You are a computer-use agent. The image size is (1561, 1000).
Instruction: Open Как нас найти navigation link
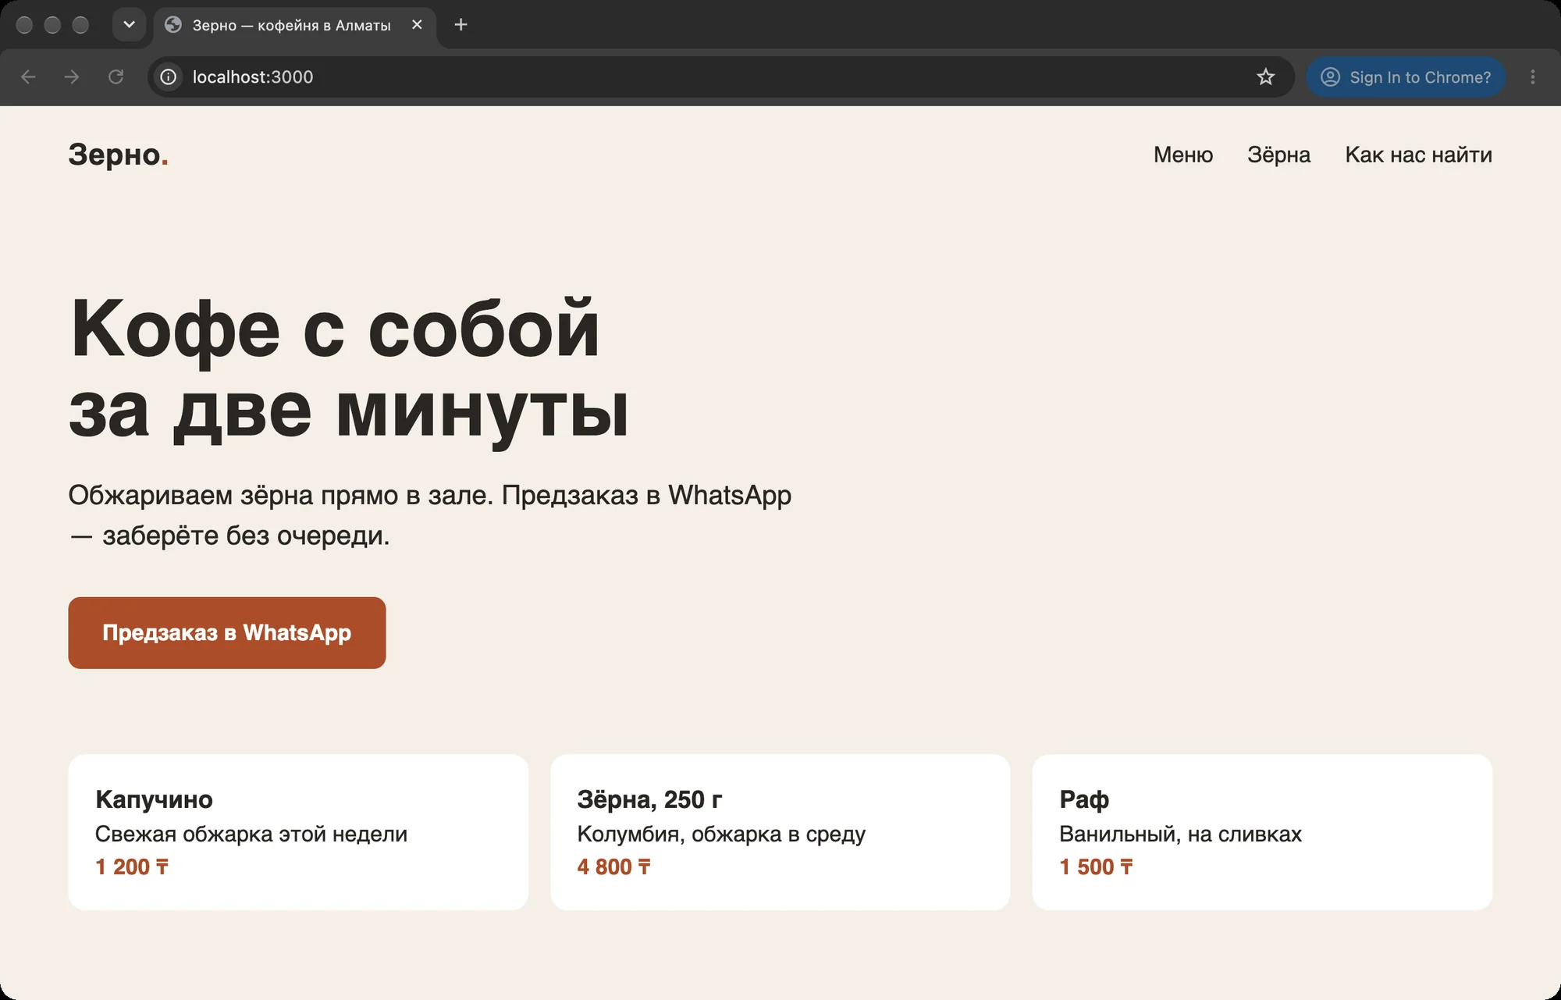(x=1418, y=155)
